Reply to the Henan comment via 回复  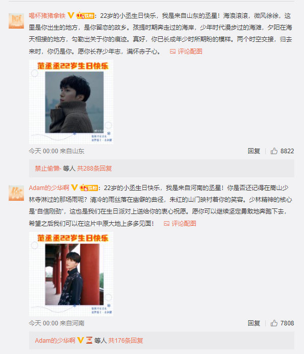[254, 323]
